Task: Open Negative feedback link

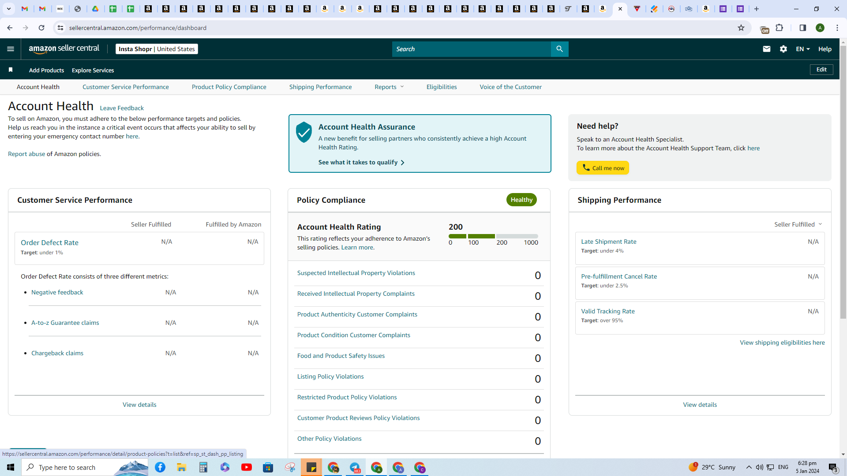Action: [57, 292]
